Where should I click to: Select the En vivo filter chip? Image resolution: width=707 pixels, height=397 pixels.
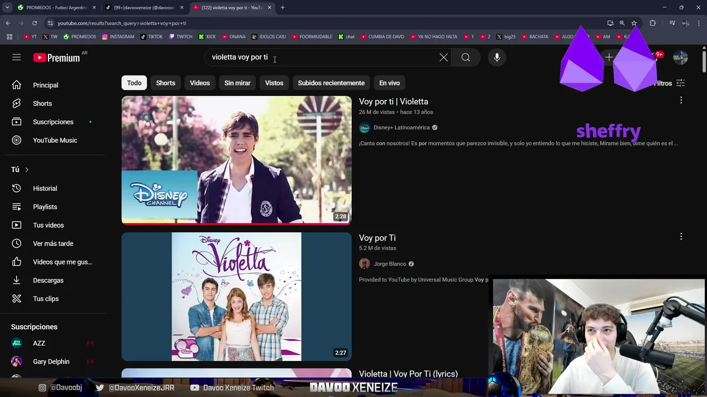point(389,83)
